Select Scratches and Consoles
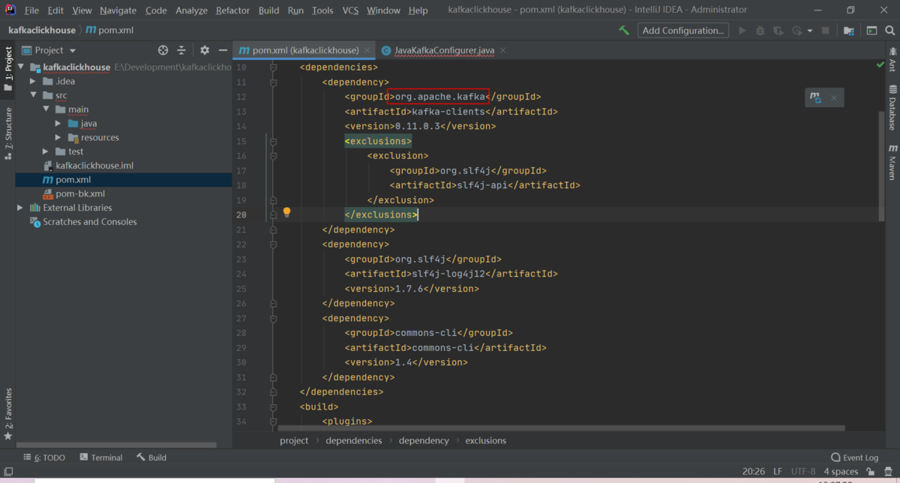This screenshot has height=483, width=900. coord(90,222)
